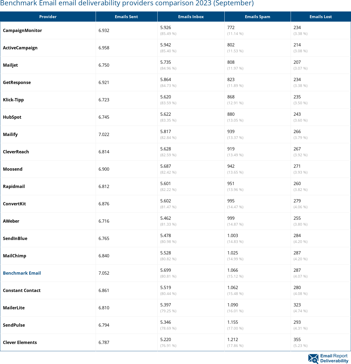Select the Mailjet provider name
This screenshot has height=364, width=351.
(10, 65)
